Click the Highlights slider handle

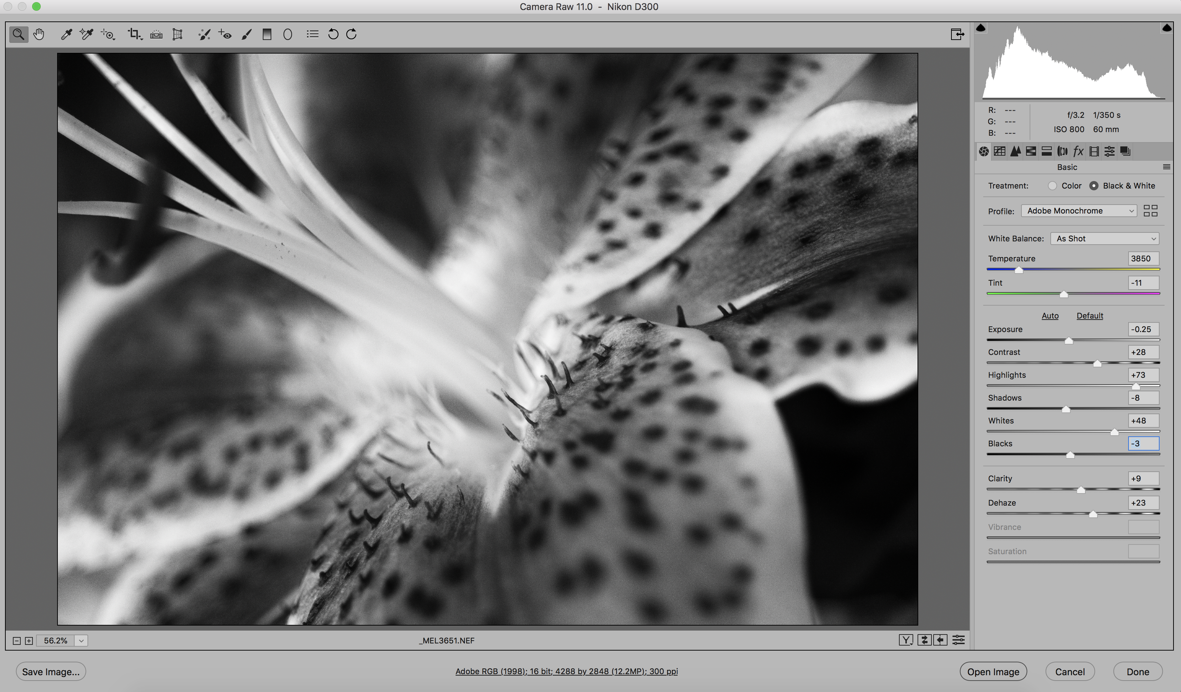[x=1136, y=386]
